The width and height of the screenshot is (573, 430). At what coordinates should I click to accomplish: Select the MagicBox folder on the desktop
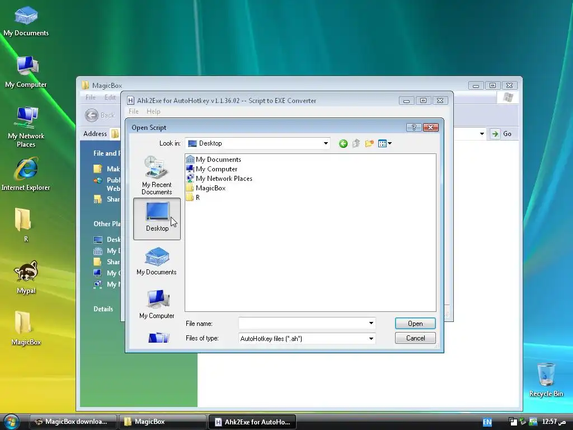click(26, 328)
